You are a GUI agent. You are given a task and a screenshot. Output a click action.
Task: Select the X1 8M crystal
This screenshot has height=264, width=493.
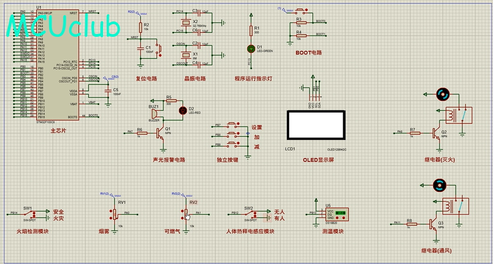pyautogui.click(x=186, y=55)
